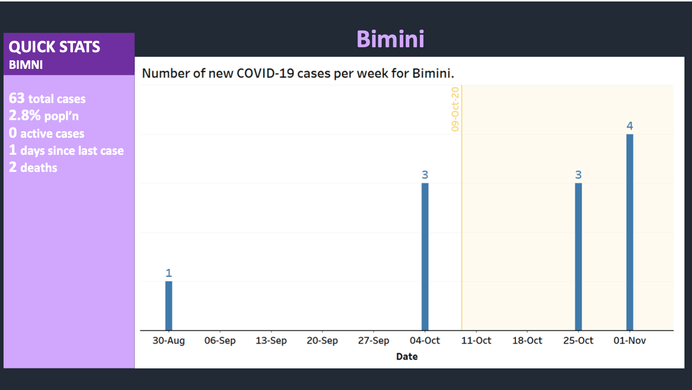Image resolution: width=692 pixels, height=390 pixels.
Task: Click the Date axis title
Action: pyautogui.click(x=407, y=357)
